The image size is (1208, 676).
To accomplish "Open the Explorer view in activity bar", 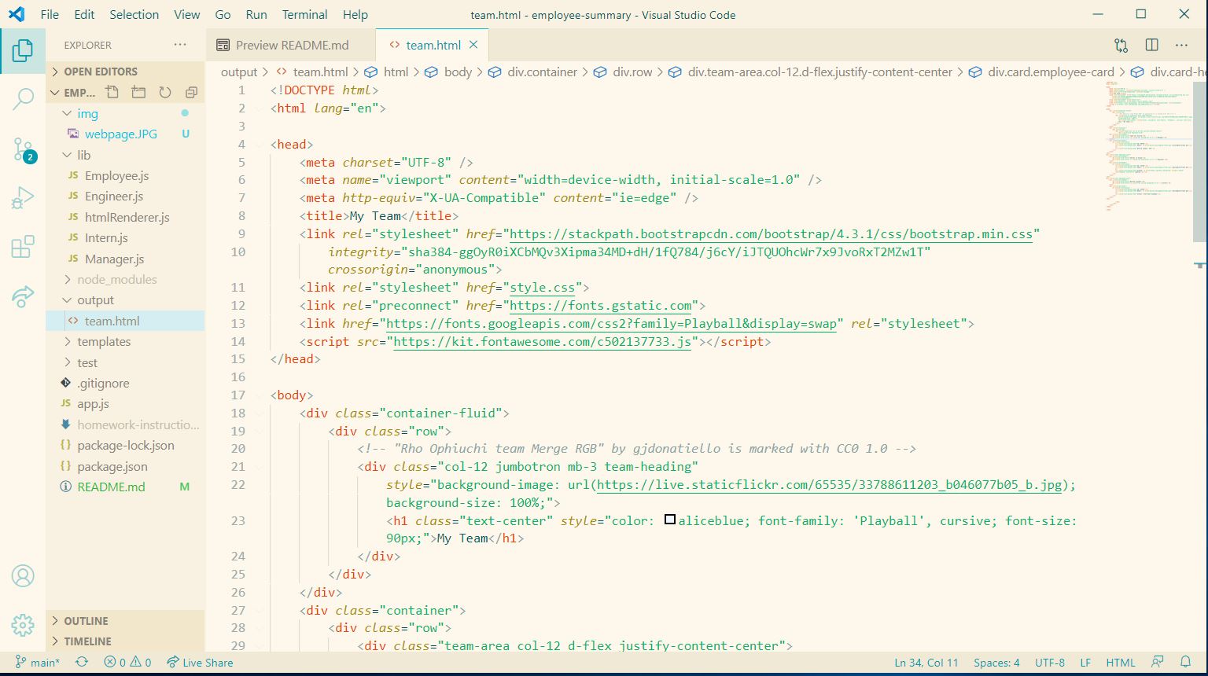I will click(x=23, y=51).
